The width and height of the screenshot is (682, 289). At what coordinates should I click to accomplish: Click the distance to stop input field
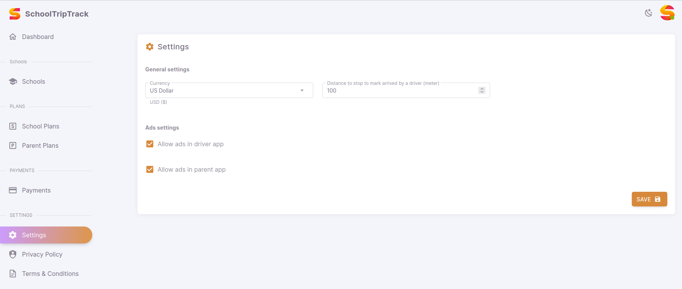point(400,90)
